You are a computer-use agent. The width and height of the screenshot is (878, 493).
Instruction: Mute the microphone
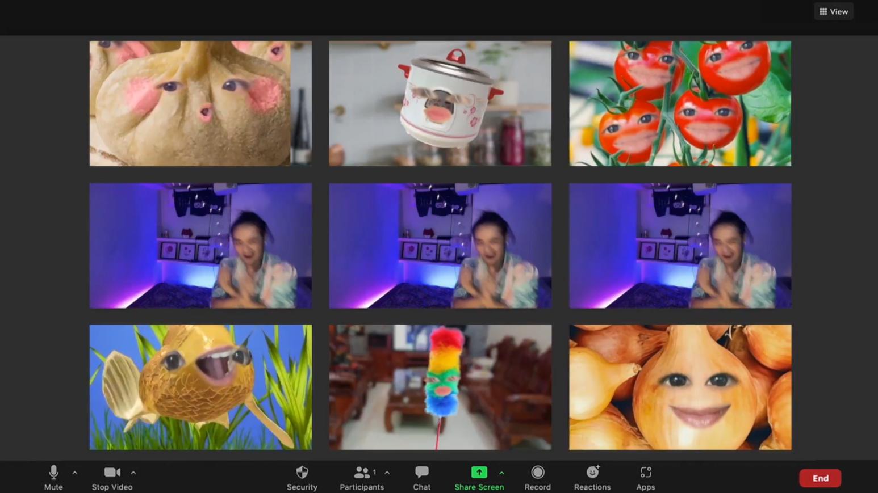click(x=53, y=478)
